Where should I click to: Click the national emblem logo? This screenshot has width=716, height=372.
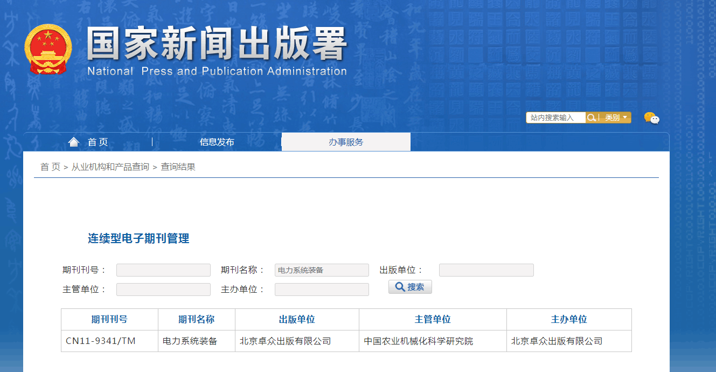click(x=48, y=49)
